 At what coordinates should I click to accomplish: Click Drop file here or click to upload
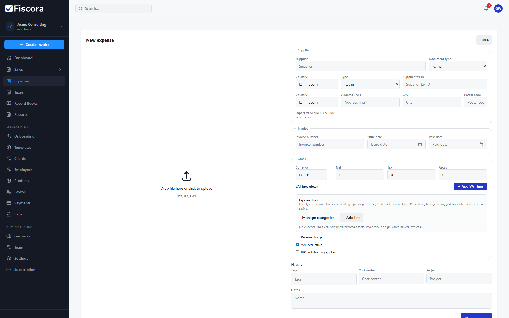[186, 188]
